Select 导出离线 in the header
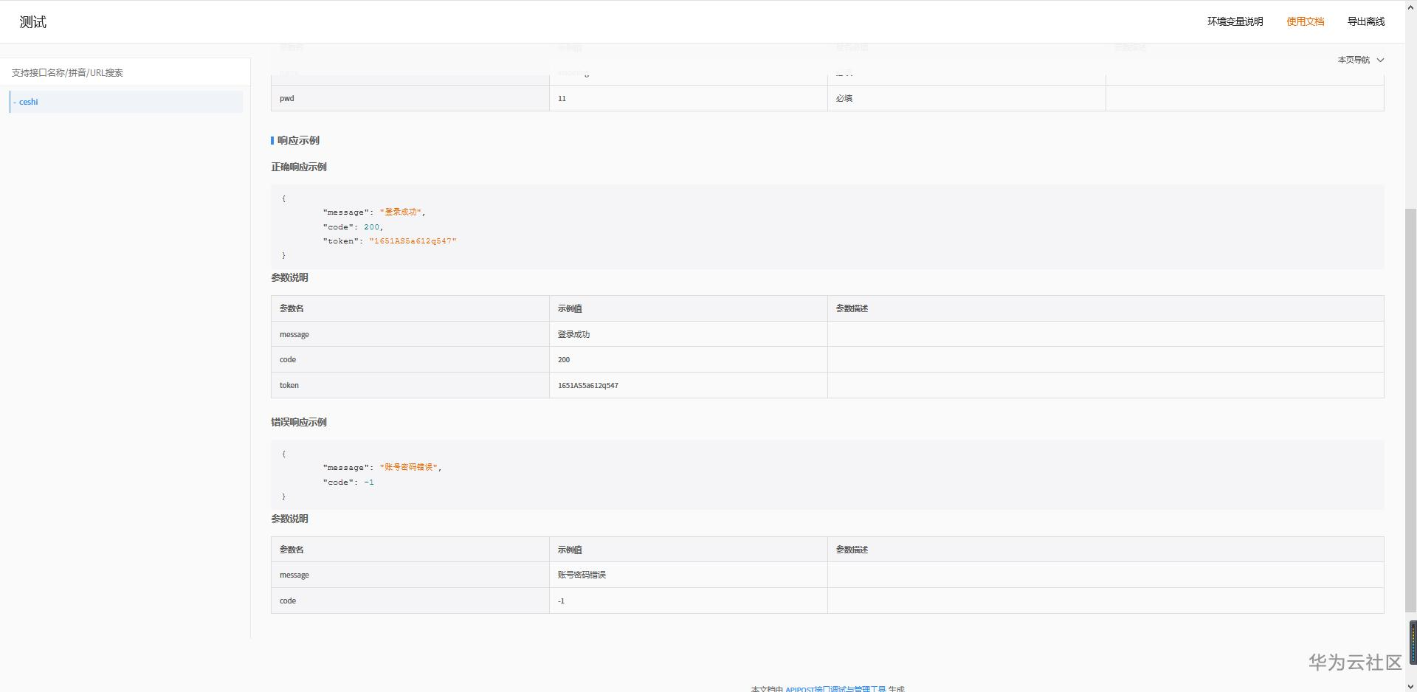The height and width of the screenshot is (692, 1417). pyautogui.click(x=1366, y=21)
